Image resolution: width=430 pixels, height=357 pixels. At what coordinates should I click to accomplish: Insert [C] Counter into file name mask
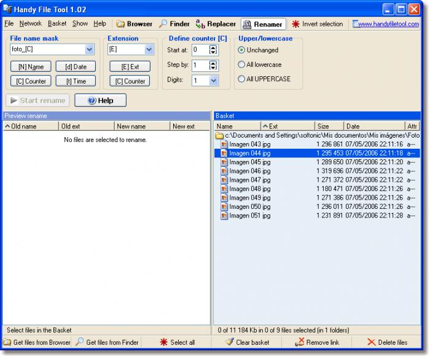point(31,81)
